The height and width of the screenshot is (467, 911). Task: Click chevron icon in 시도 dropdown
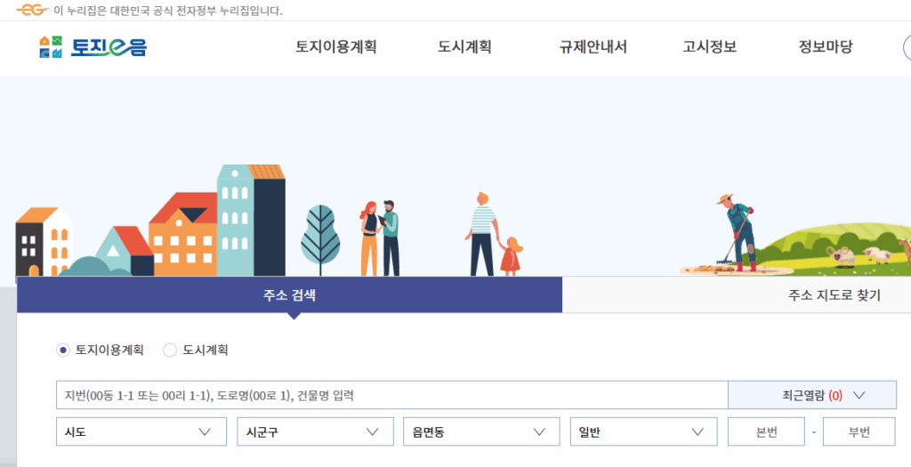(206, 431)
